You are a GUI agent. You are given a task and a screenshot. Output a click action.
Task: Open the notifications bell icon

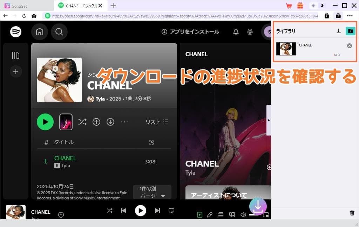[x=236, y=32]
